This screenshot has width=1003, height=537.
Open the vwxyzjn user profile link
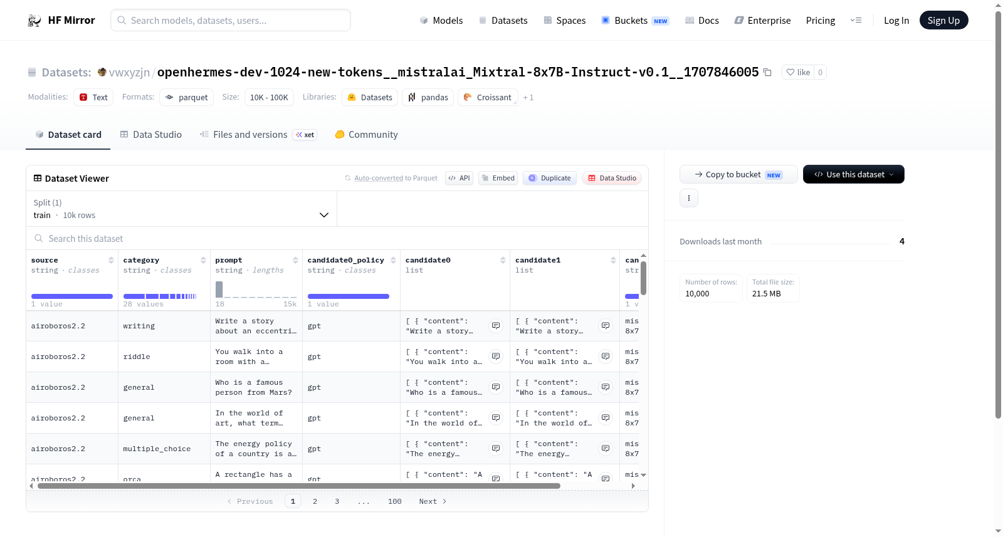(129, 72)
